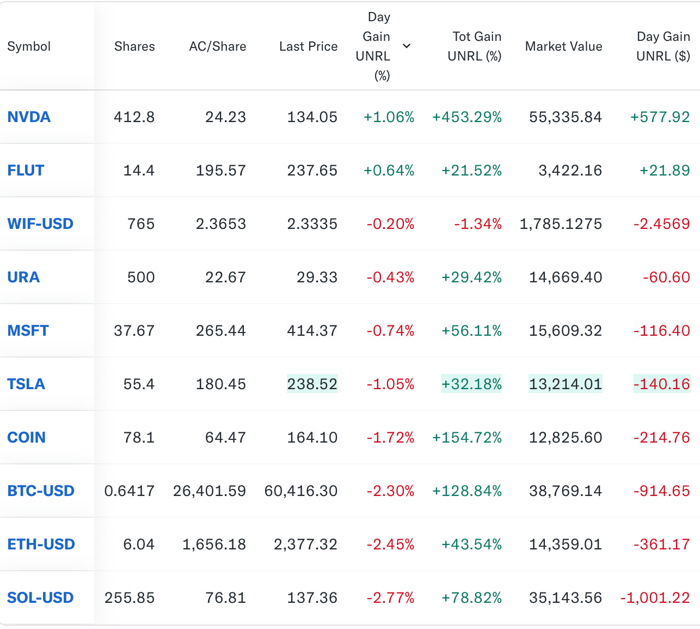This screenshot has height=629, width=700.
Task: Select COIN day loss -214.76
Action: click(662, 438)
